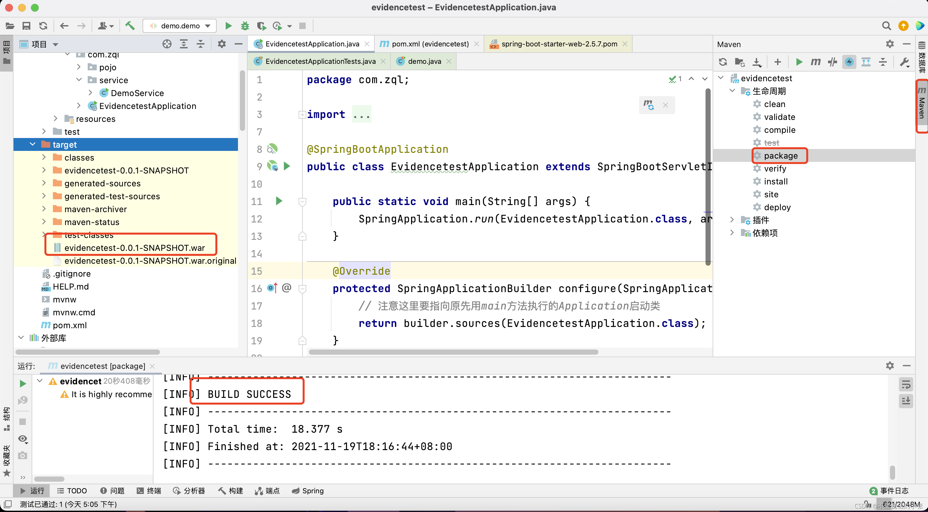Switch to pom.xml (evidencetest) tab
Screen dimensions: 928x512
(x=430, y=44)
